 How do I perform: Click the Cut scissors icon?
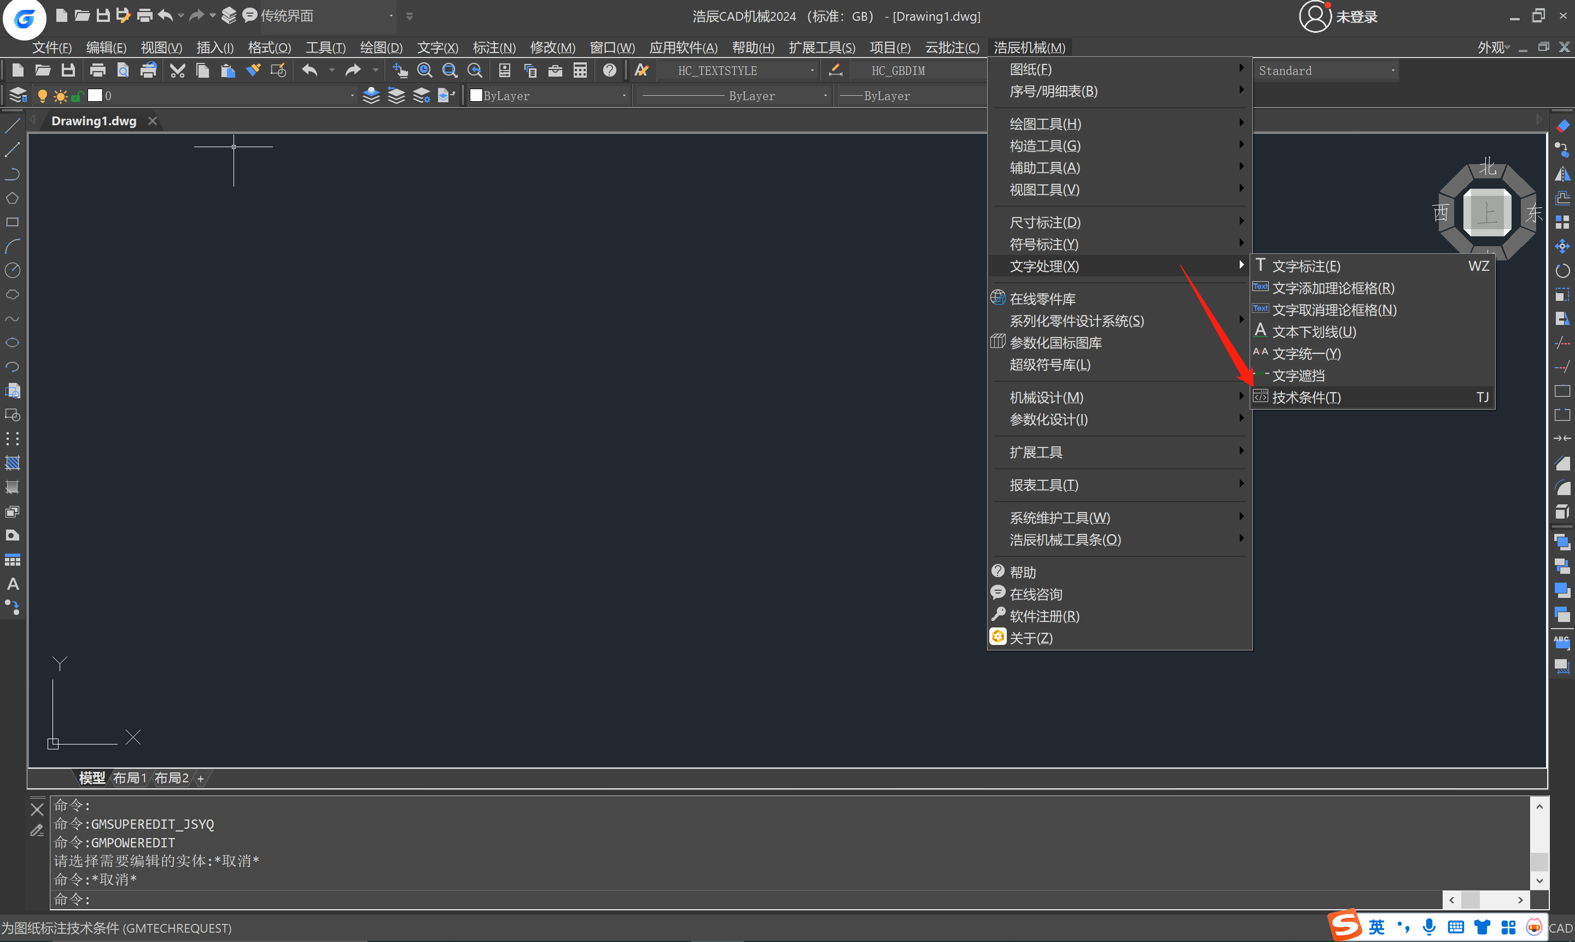click(x=177, y=71)
